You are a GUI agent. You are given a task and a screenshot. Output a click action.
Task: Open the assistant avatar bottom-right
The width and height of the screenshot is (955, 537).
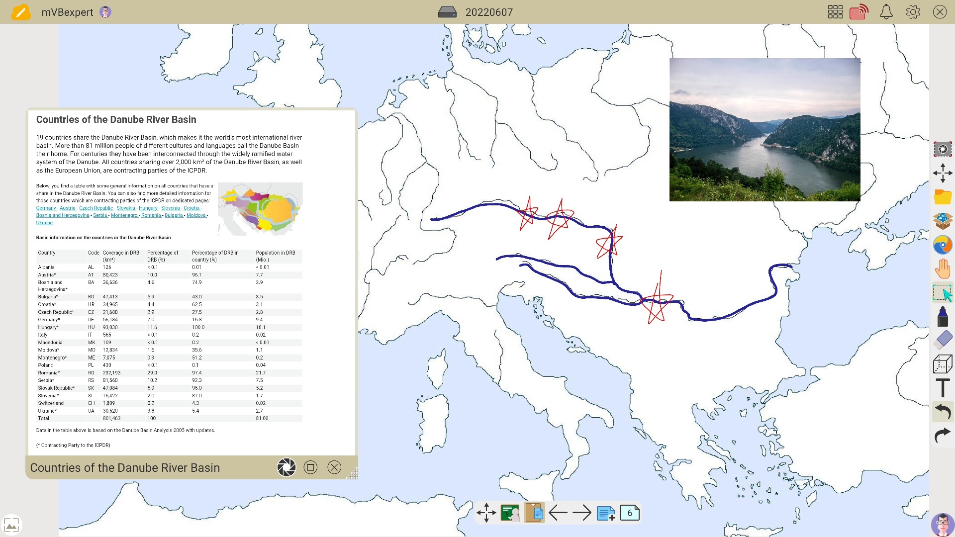942,525
